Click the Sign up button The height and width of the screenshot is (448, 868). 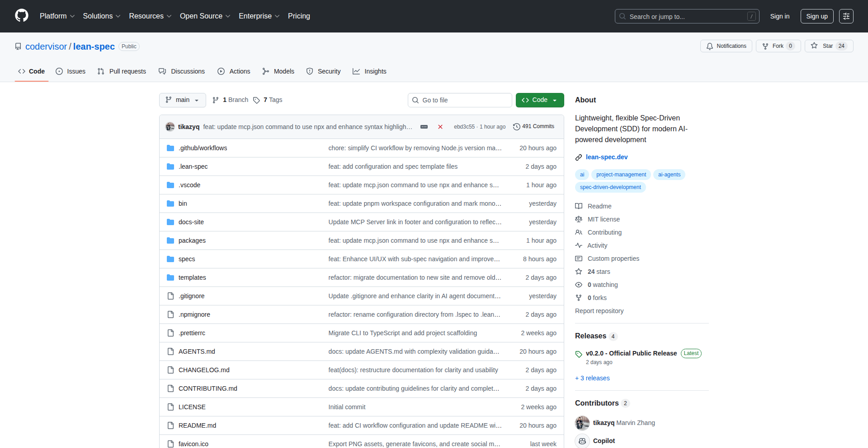(x=816, y=16)
